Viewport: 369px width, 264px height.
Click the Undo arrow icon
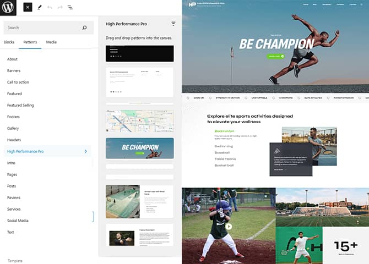50,8
